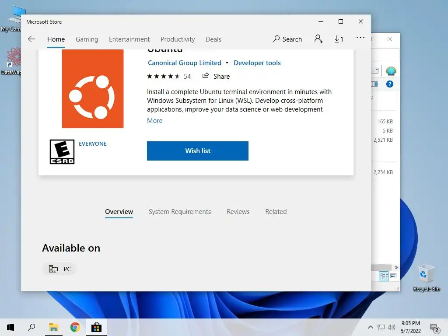Maximize the Microsoft Store window
Image resolution: width=448 pixels, height=336 pixels.
click(x=340, y=21)
